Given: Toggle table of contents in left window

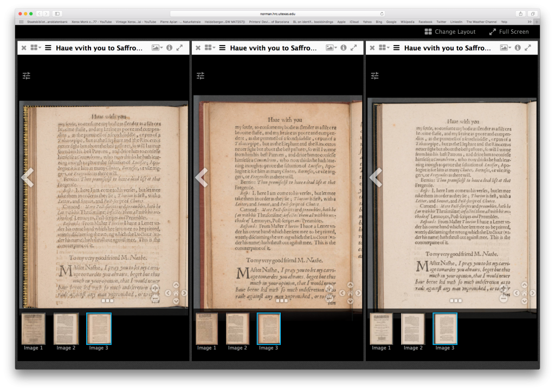Looking at the screenshot, I should [48, 48].
